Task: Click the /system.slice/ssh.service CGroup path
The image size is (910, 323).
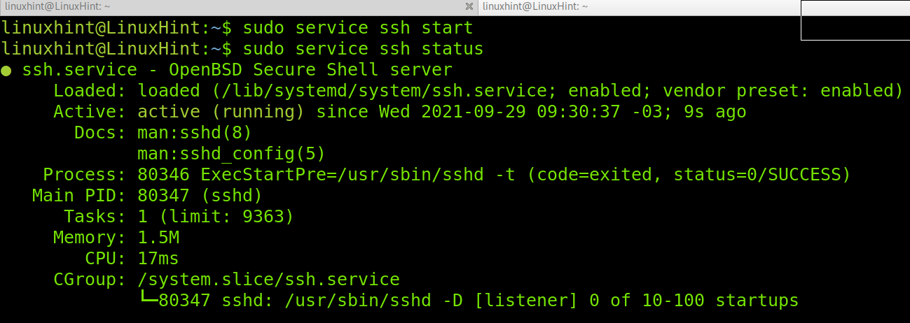Action: (x=268, y=280)
